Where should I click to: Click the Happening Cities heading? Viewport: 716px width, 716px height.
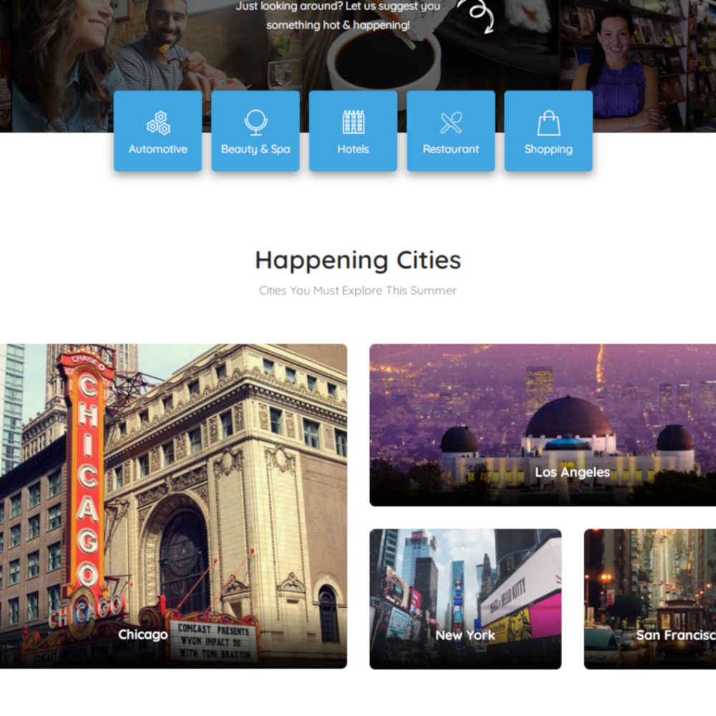pos(358,260)
